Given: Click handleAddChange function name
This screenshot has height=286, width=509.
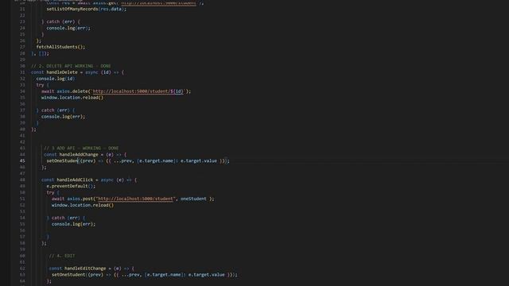Looking at the screenshot, I should (79, 155).
